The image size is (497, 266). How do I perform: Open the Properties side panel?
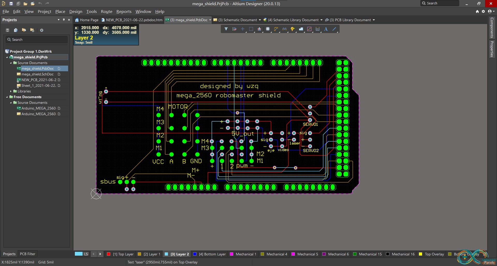coord(492,49)
